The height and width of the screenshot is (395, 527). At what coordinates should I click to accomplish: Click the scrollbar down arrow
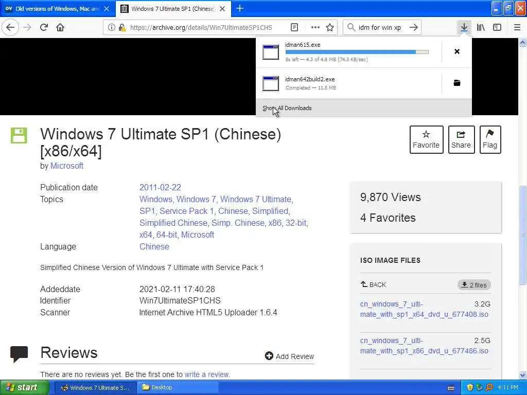click(523, 375)
